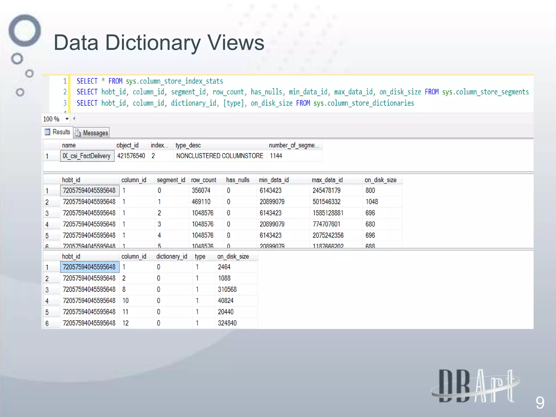Select row_count cell 356074
This screenshot has height=417, width=556.
click(x=206, y=191)
